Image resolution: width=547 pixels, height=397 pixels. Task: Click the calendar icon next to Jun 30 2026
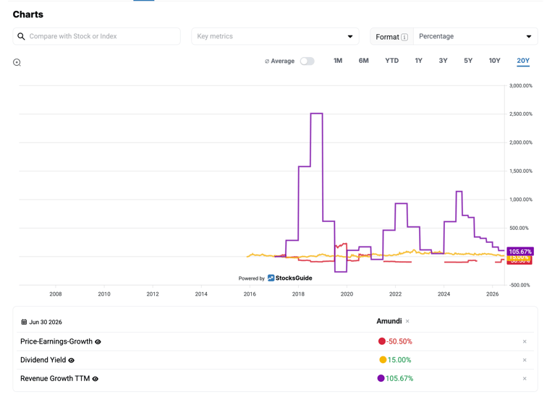(24, 322)
